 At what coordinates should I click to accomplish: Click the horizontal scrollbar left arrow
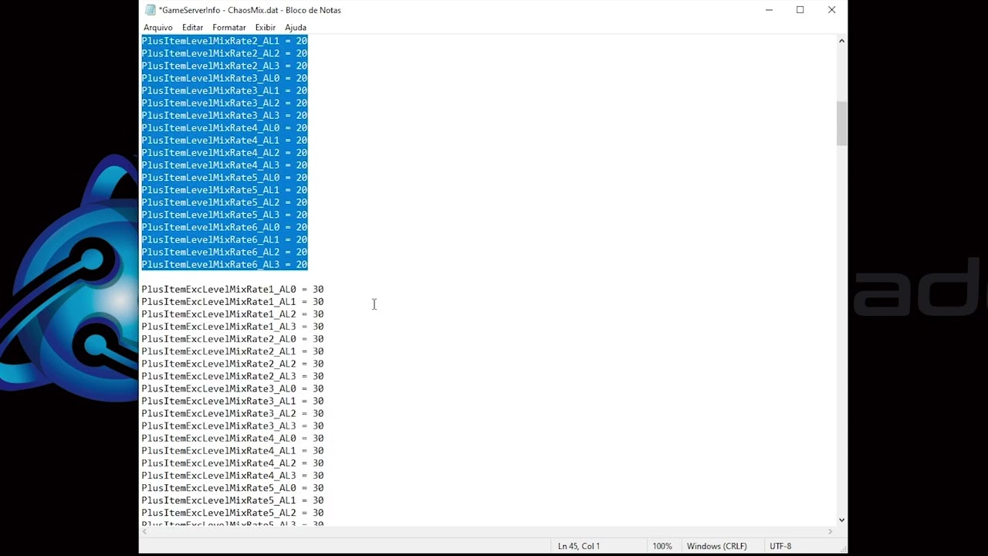click(x=145, y=531)
